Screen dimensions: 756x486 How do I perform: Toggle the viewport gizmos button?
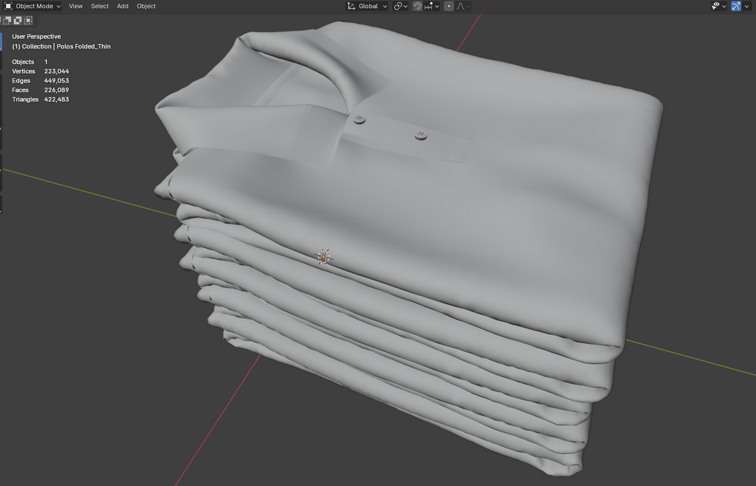(736, 6)
